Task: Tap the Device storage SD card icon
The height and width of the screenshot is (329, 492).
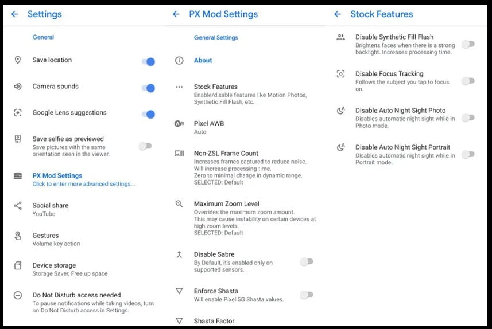Action: (18, 265)
